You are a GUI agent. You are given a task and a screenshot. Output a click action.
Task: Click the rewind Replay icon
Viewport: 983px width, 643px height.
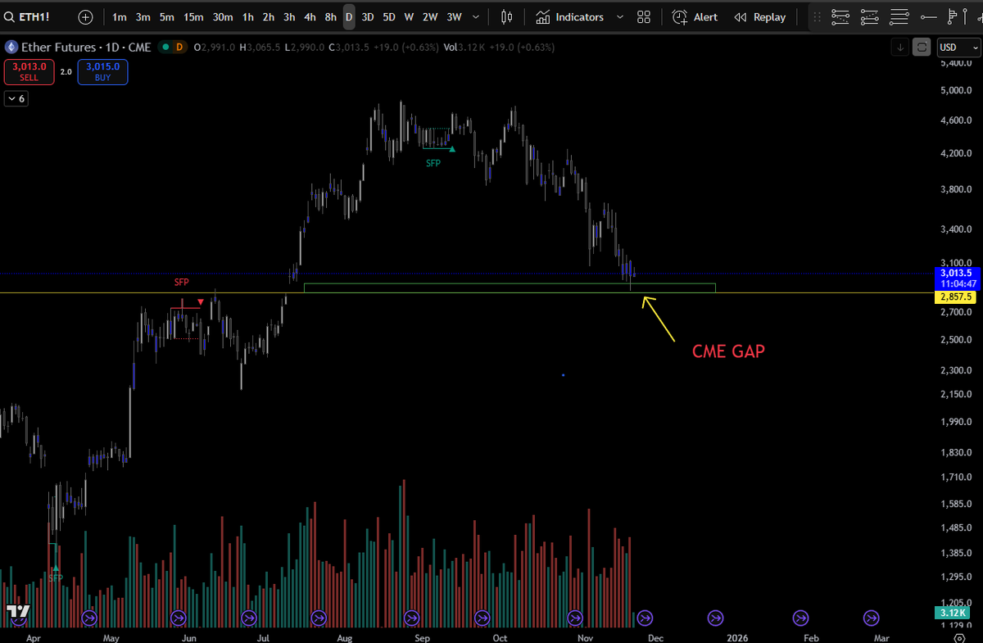[x=741, y=17]
